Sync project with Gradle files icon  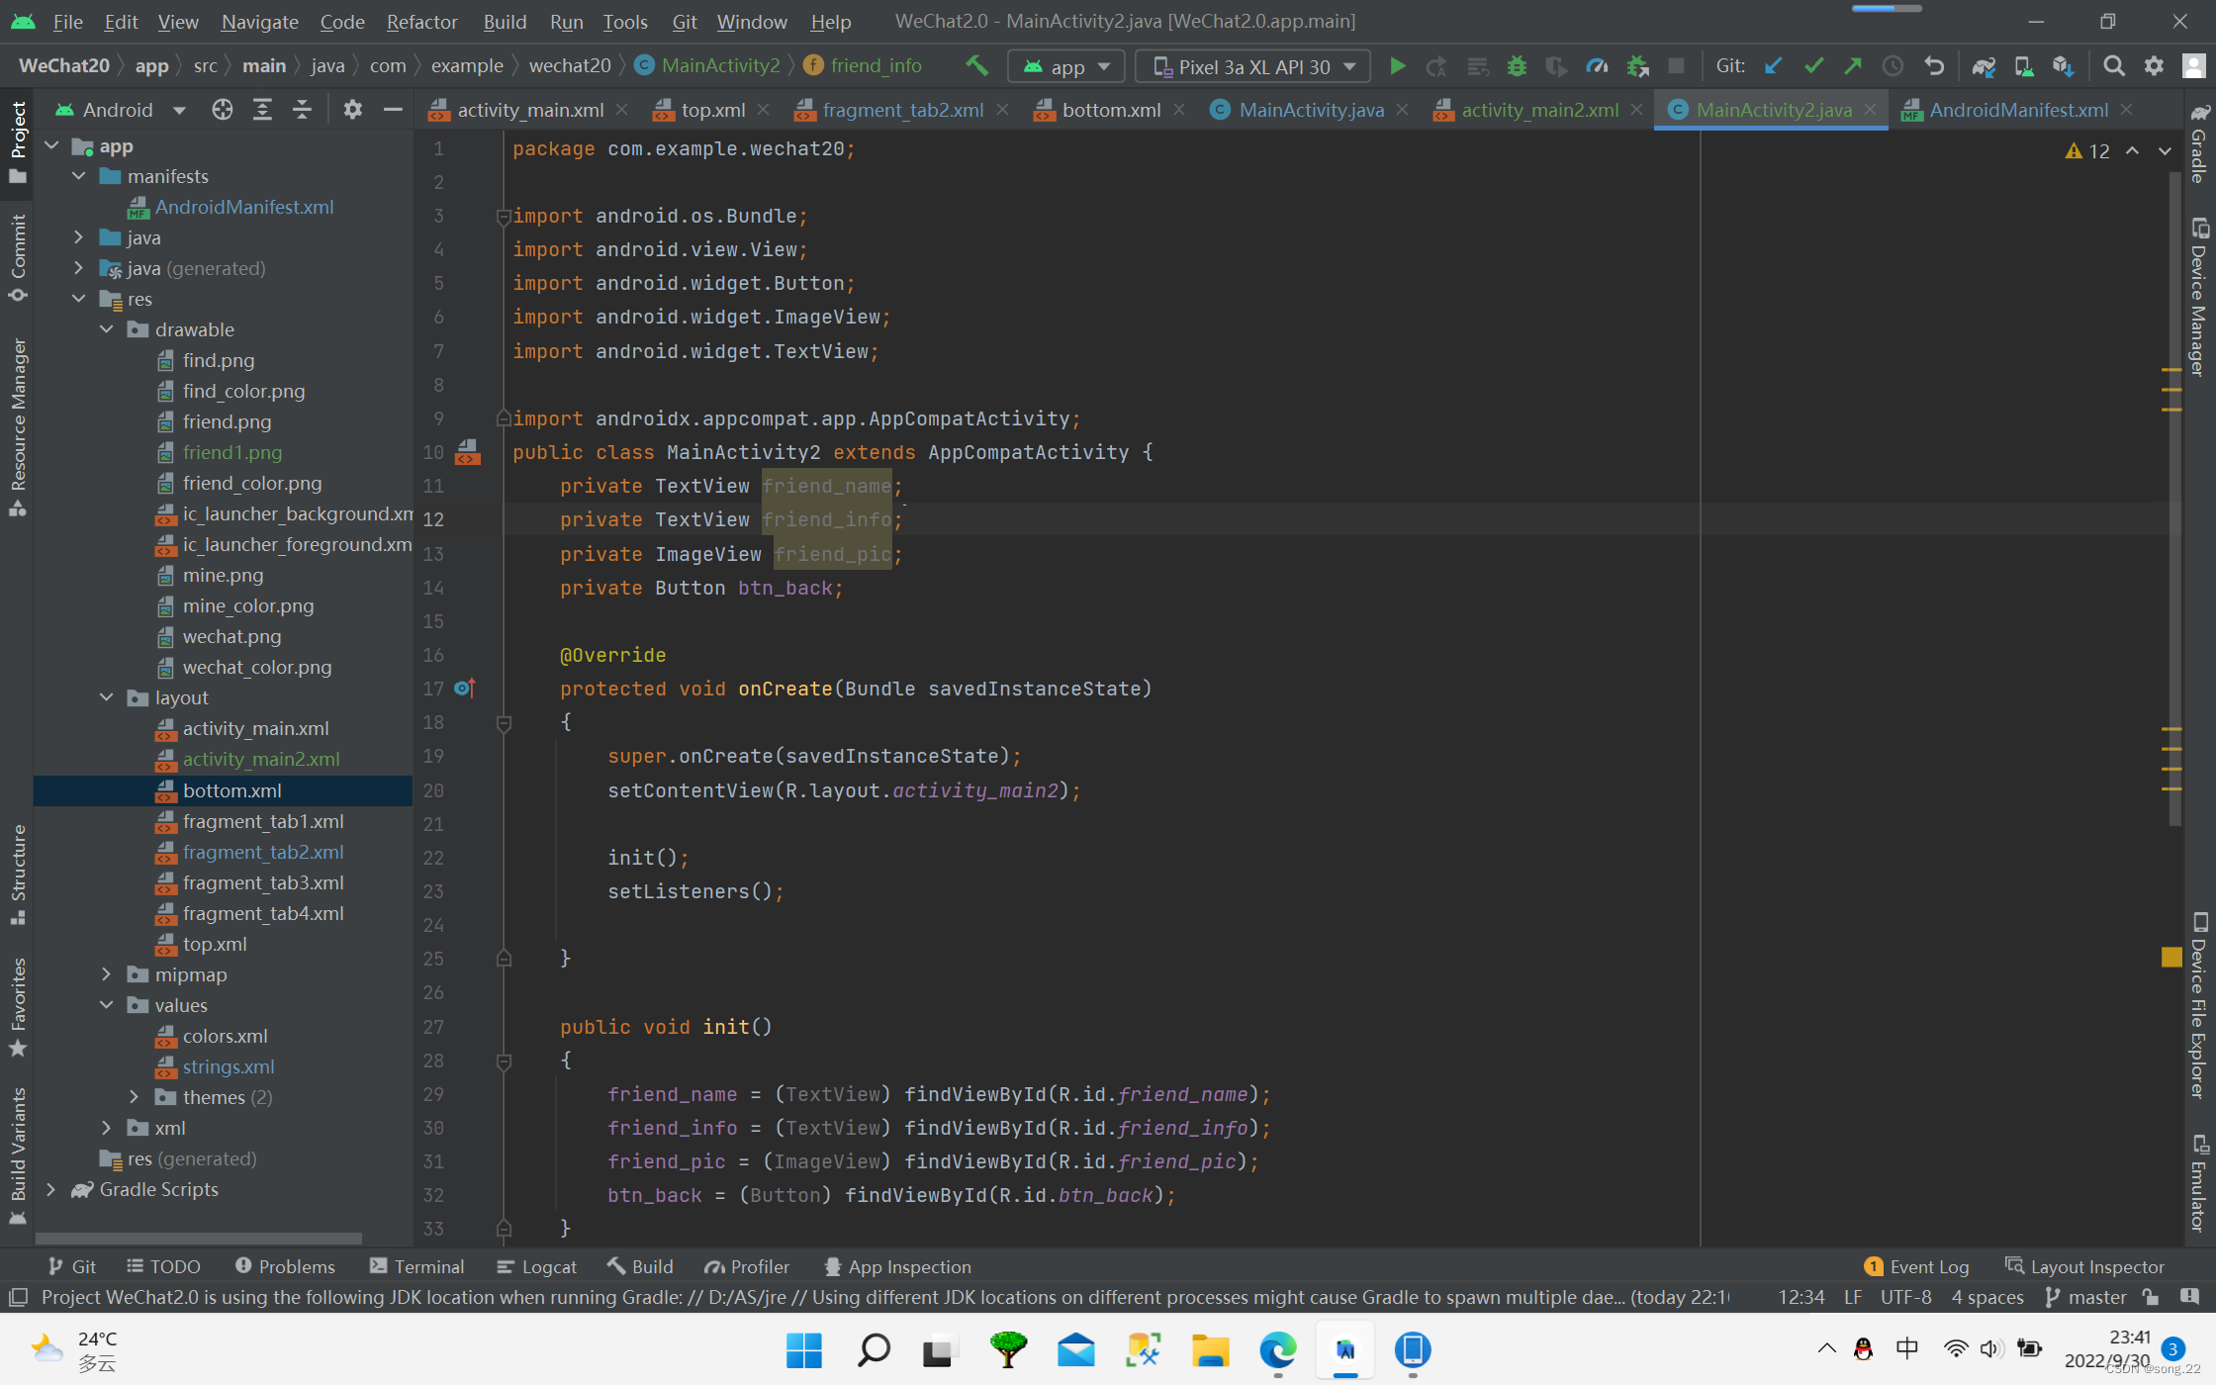point(1984,66)
